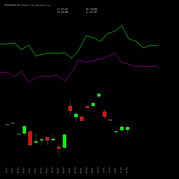Click the 09 Feb date label
Screen dimensions: 179x179
[x=92, y=170]
